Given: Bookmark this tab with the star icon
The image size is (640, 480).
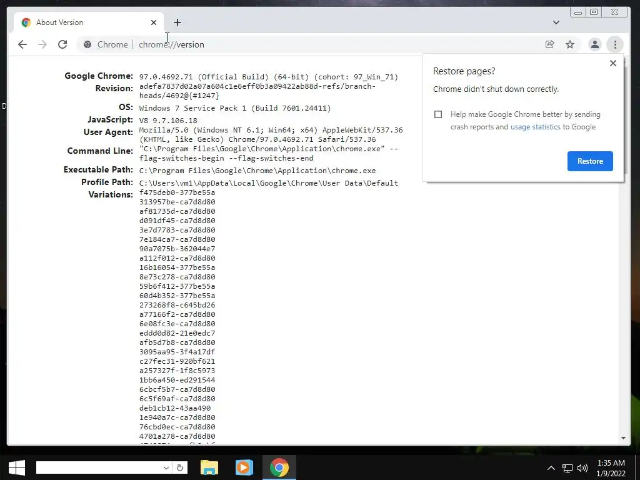Looking at the screenshot, I should 570,44.
